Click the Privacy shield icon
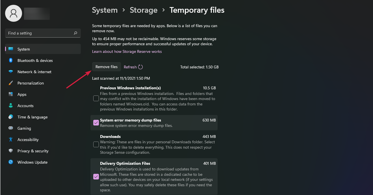Image resolution: width=373 pixels, height=195 pixels. (11, 151)
